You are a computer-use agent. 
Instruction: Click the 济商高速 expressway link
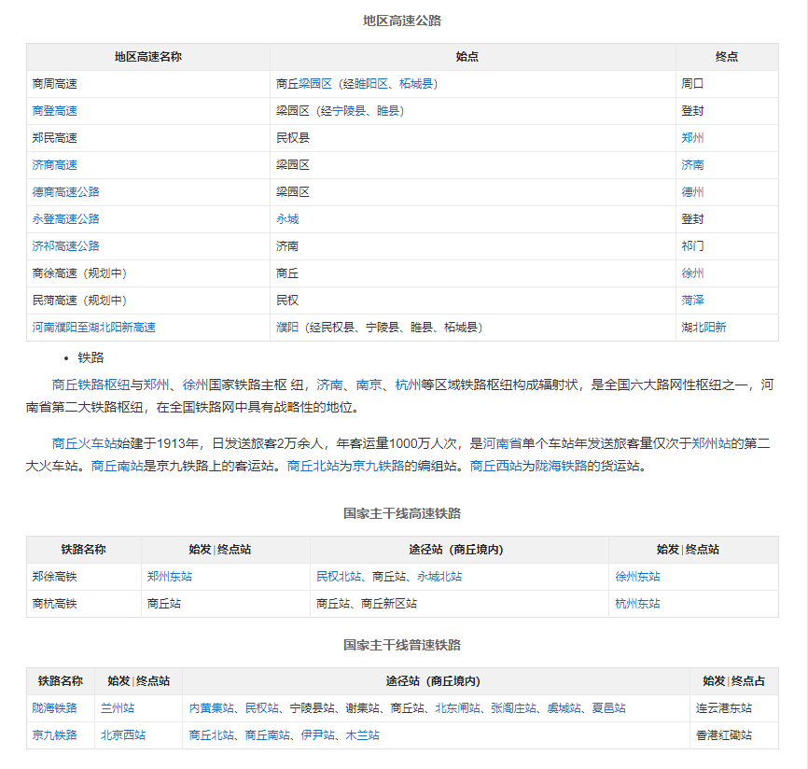click(x=54, y=165)
